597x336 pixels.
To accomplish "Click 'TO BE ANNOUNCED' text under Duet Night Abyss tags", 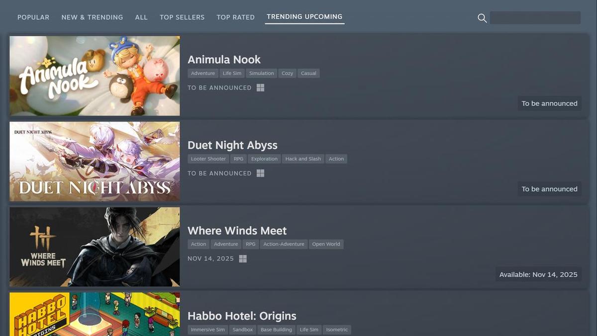I will click(x=219, y=173).
